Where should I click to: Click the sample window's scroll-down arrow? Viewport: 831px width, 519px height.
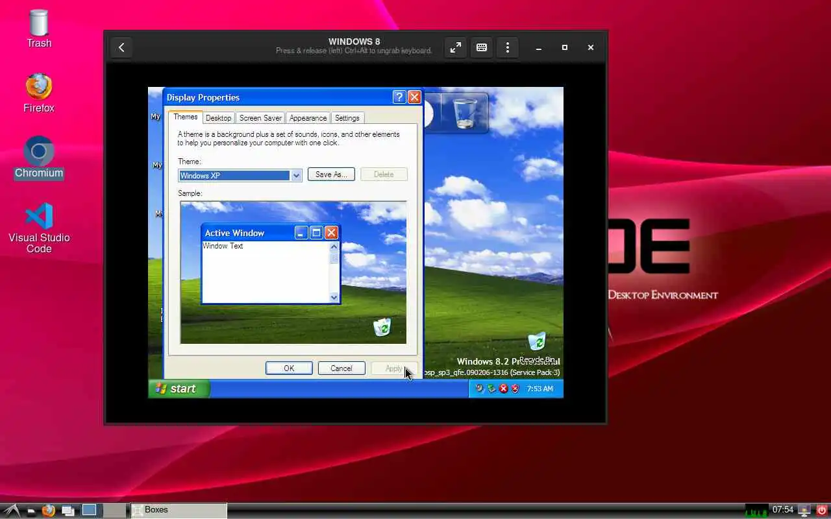[334, 297]
